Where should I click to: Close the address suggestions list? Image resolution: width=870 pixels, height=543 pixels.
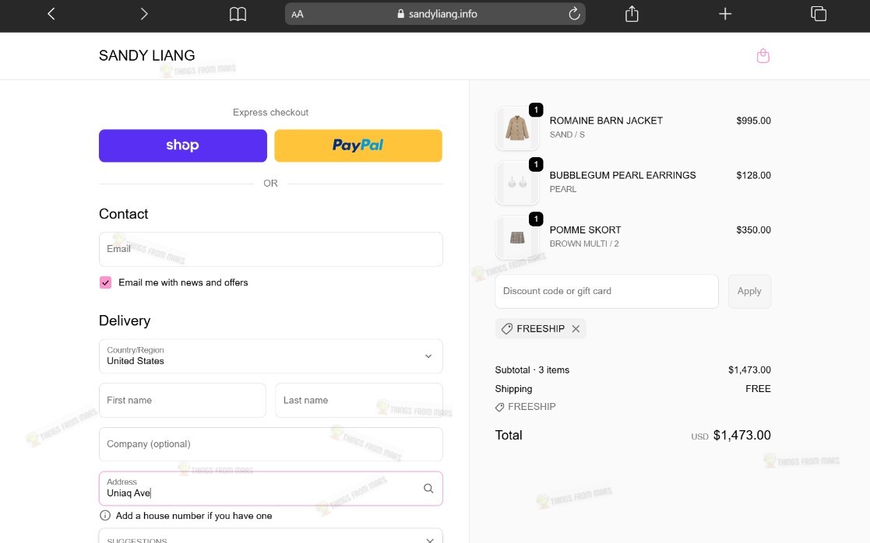[429, 540]
